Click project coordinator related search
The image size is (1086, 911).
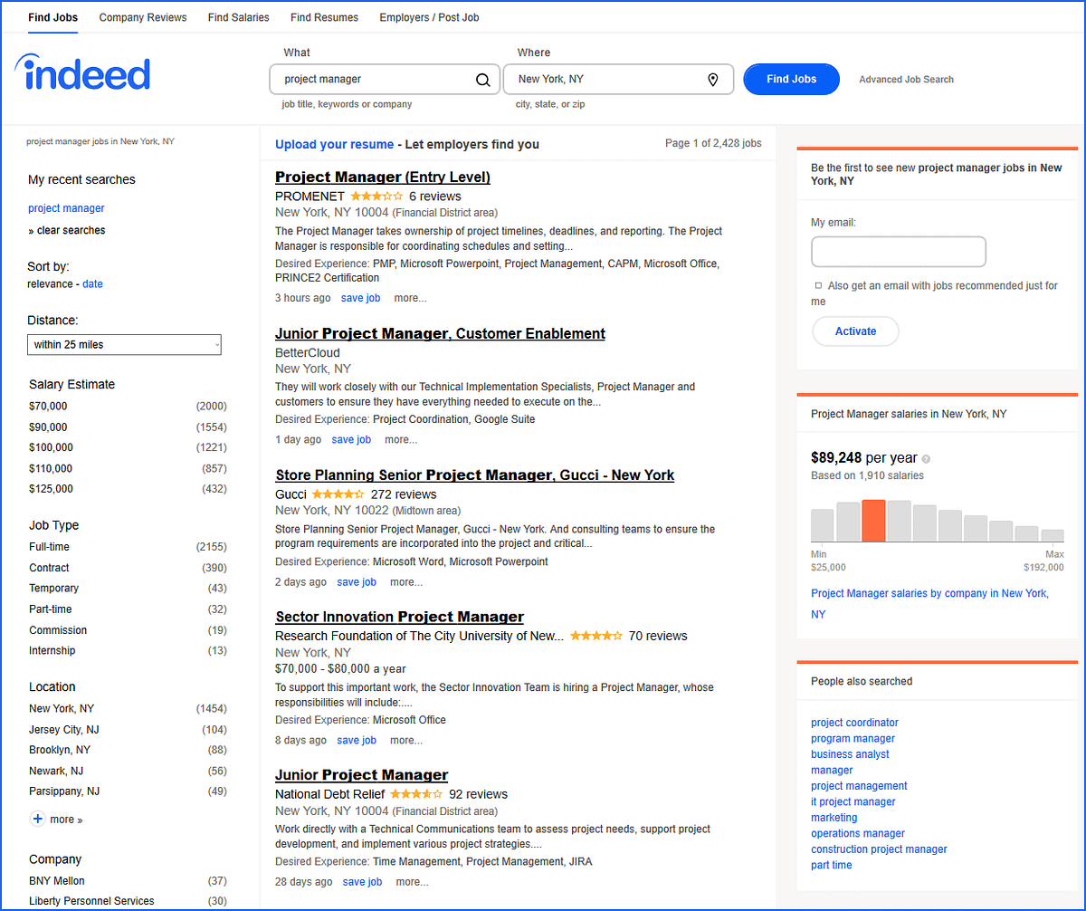(854, 723)
